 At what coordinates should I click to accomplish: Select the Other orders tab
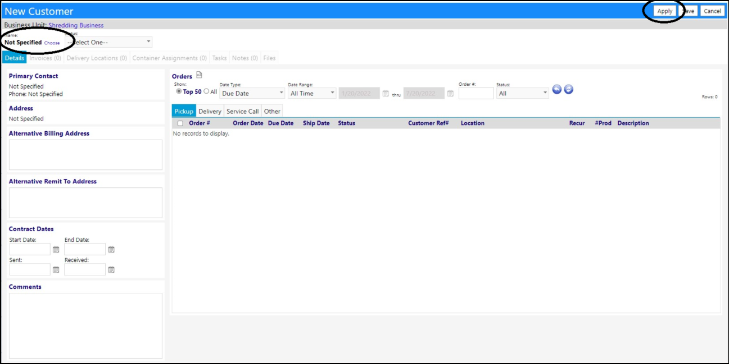pyautogui.click(x=272, y=111)
